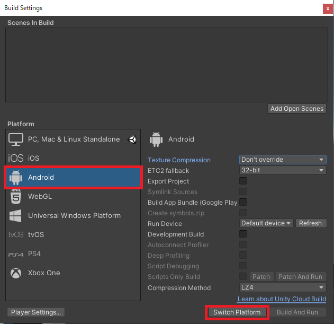Click the Unity logo beside PC Standalone
The height and width of the screenshot is (324, 334).
click(132, 139)
